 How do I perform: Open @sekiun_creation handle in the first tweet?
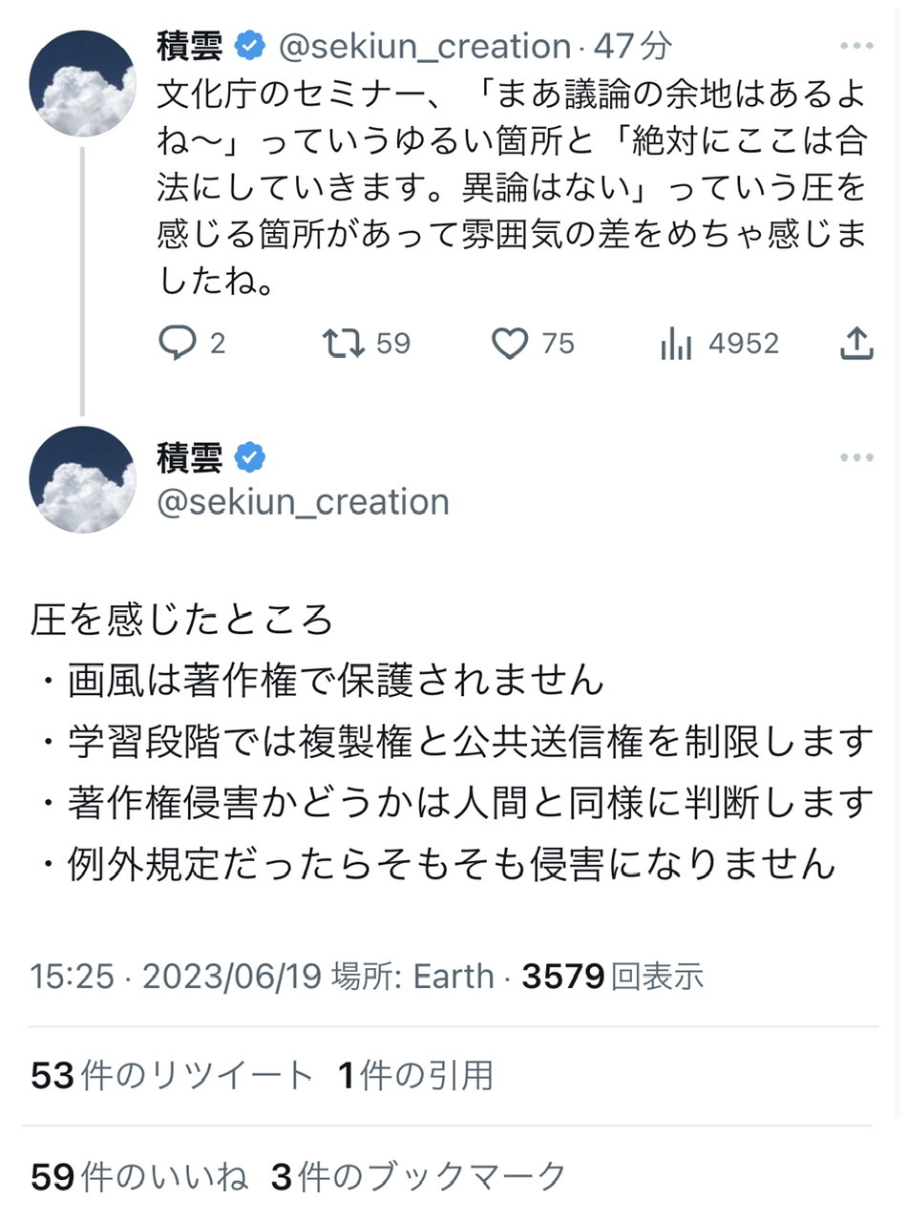[x=425, y=46]
